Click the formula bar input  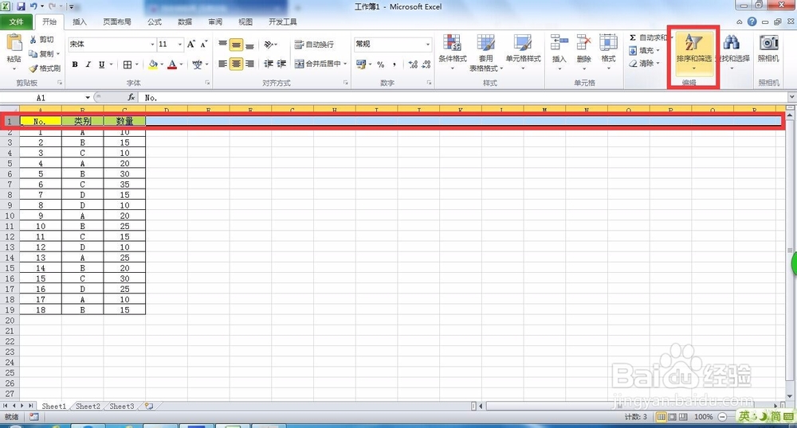point(464,97)
